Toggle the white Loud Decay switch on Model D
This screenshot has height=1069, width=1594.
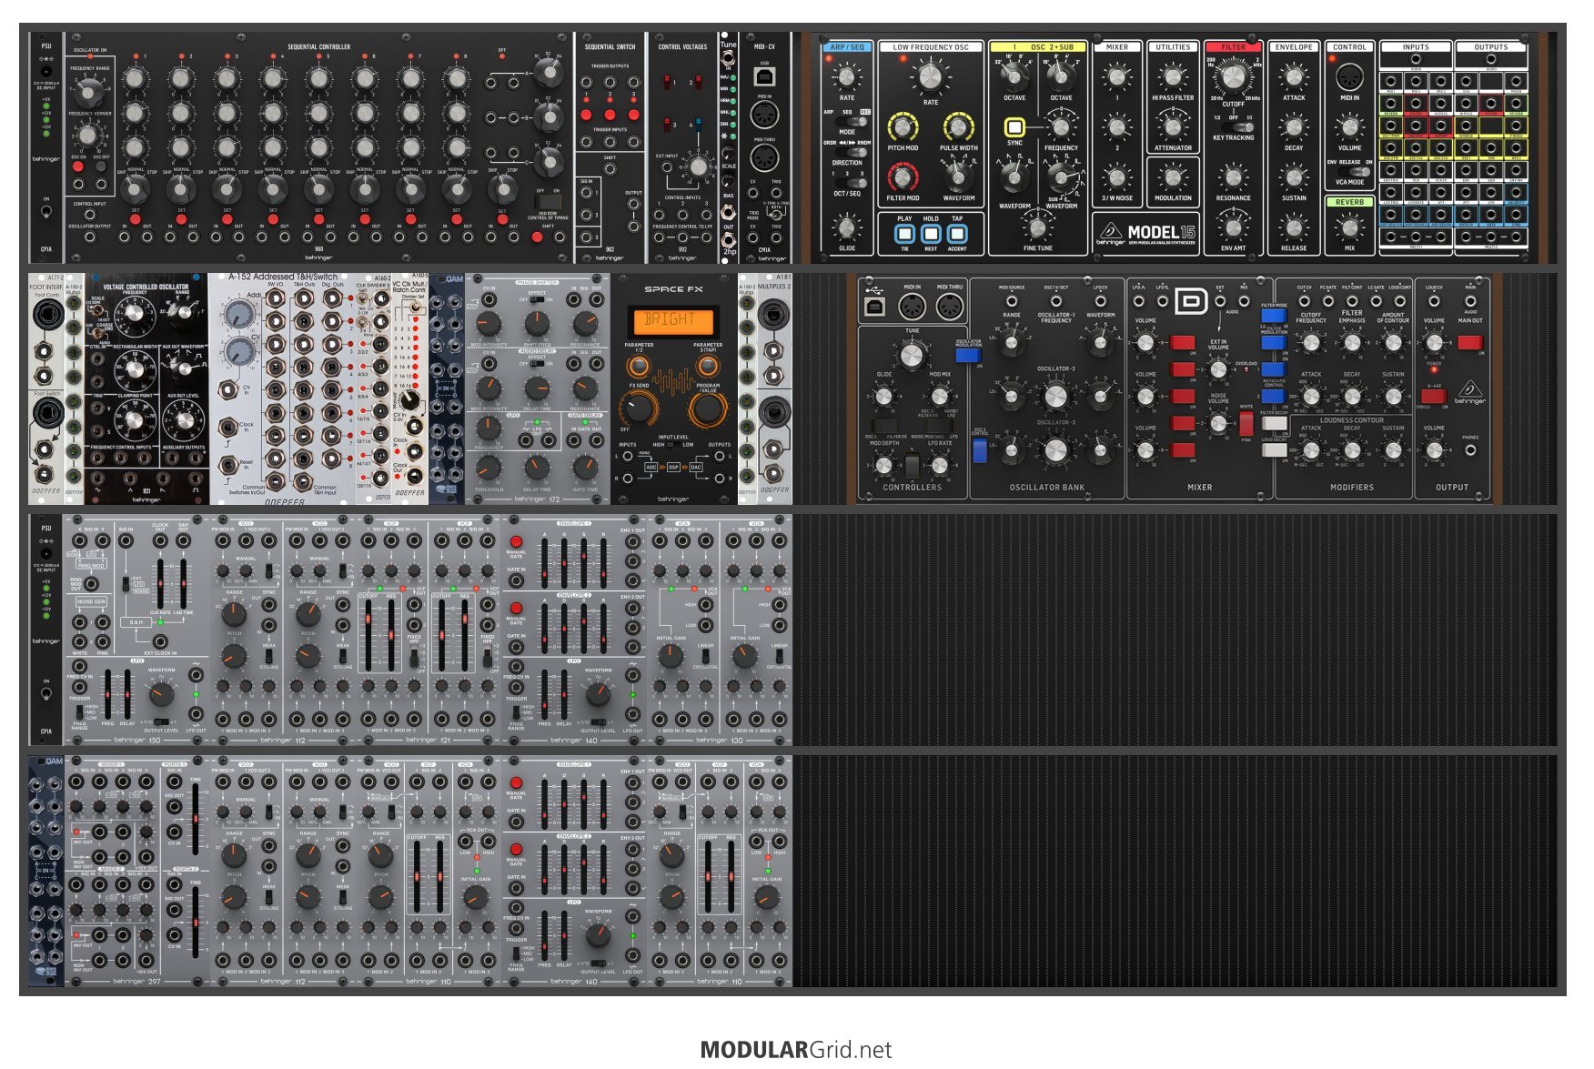(1274, 450)
